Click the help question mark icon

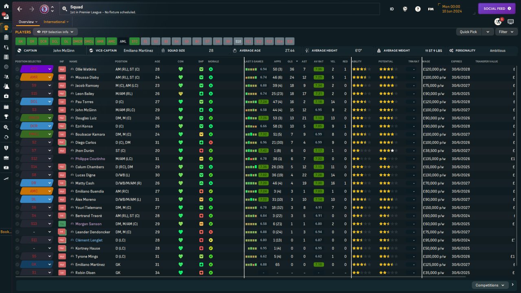(x=418, y=9)
